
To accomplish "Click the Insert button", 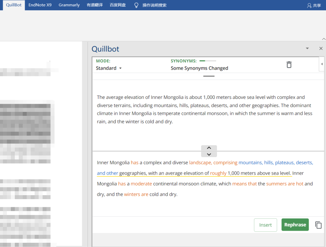I will click(265, 225).
